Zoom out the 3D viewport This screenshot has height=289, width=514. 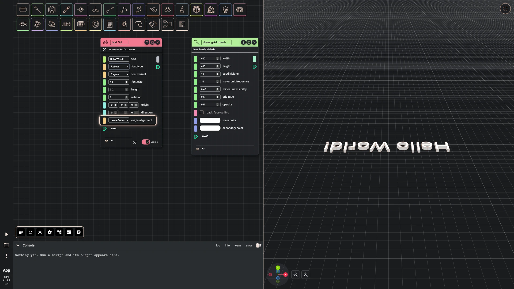(x=296, y=275)
